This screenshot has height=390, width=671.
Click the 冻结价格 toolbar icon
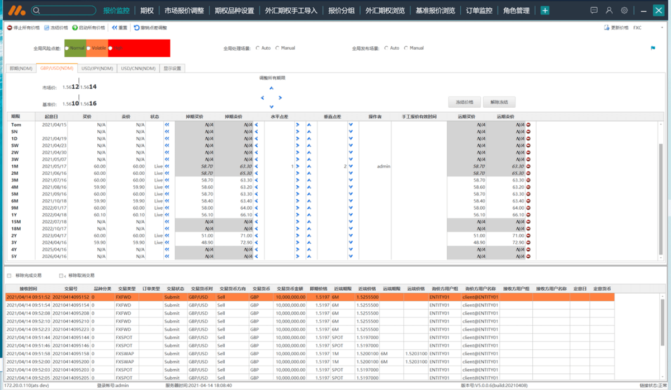coord(46,27)
